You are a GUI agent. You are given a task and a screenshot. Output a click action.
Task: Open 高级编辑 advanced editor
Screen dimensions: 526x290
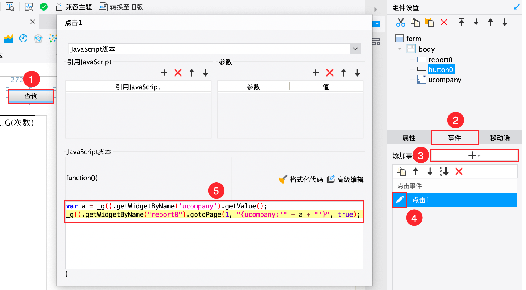pos(345,179)
